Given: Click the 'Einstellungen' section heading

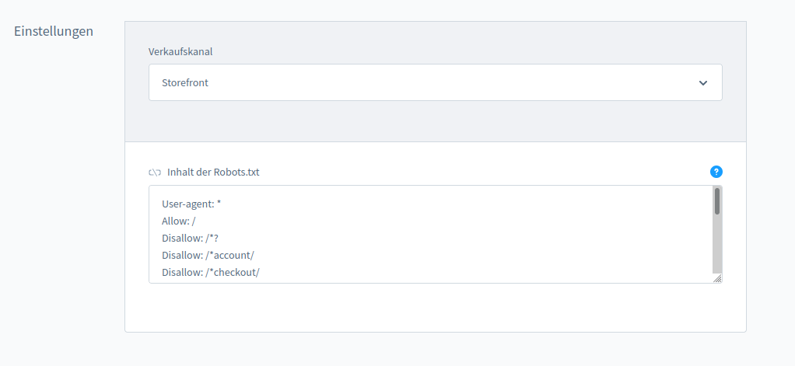Looking at the screenshot, I should click(54, 32).
